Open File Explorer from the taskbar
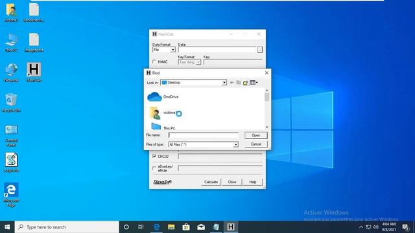Image resolution: width=415 pixels, height=233 pixels. tap(171, 227)
